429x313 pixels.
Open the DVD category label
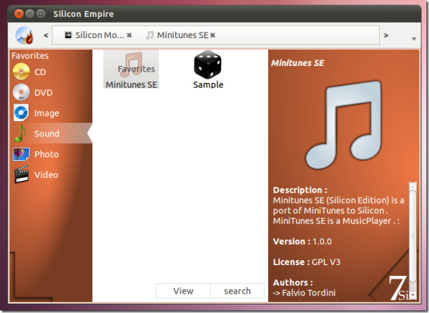(43, 92)
